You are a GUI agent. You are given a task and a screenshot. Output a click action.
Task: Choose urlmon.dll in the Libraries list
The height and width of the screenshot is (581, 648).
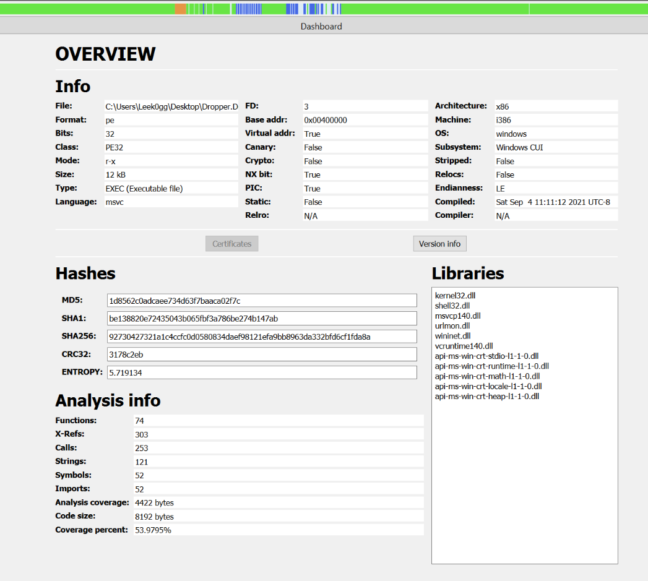click(452, 325)
